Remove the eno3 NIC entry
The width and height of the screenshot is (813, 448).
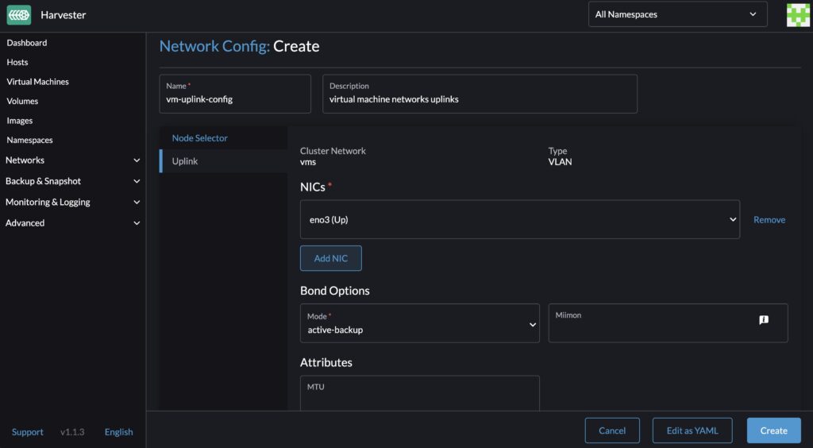[x=769, y=220]
